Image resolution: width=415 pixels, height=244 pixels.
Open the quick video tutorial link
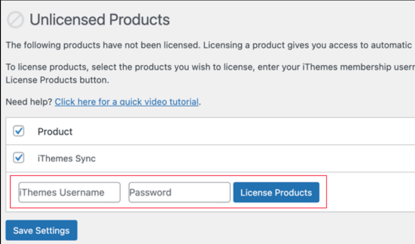tap(127, 102)
